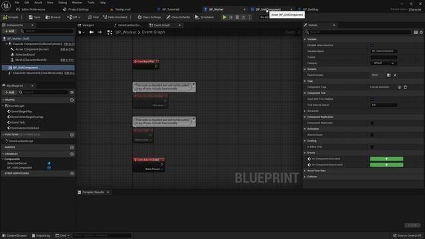The width and height of the screenshot is (425, 239).
Task: Click the Unreal Engine logo
Action: coord(6,5)
